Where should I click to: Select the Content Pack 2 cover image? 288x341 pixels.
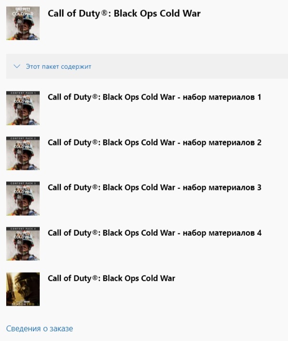23,154
